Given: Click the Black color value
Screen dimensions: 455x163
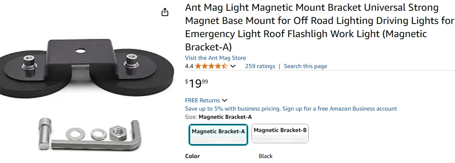Looking at the screenshot, I should (x=266, y=156).
